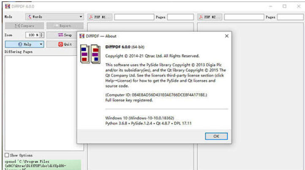Click the red Quit power button
This screenshot has width=305, height=170.
[65, 44]
